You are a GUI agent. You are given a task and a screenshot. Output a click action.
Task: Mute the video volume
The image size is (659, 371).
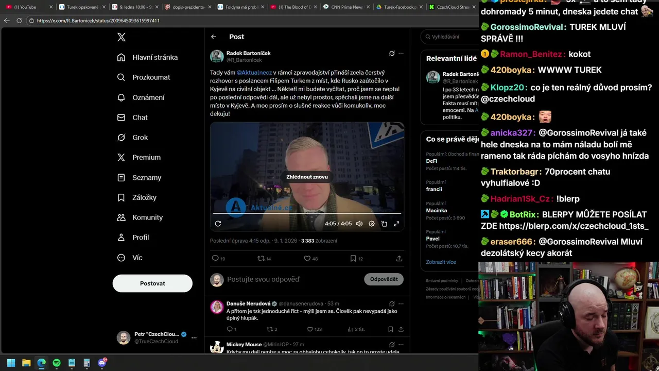359,224
